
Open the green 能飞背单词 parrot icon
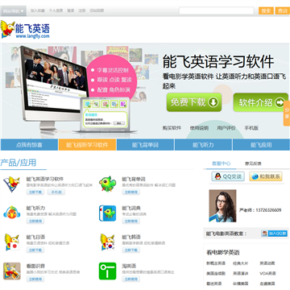tap(107, 184)
